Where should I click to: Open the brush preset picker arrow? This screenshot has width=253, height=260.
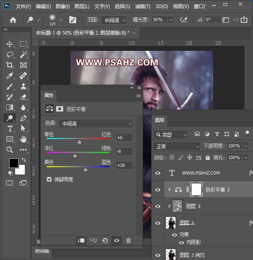[61, 20]
